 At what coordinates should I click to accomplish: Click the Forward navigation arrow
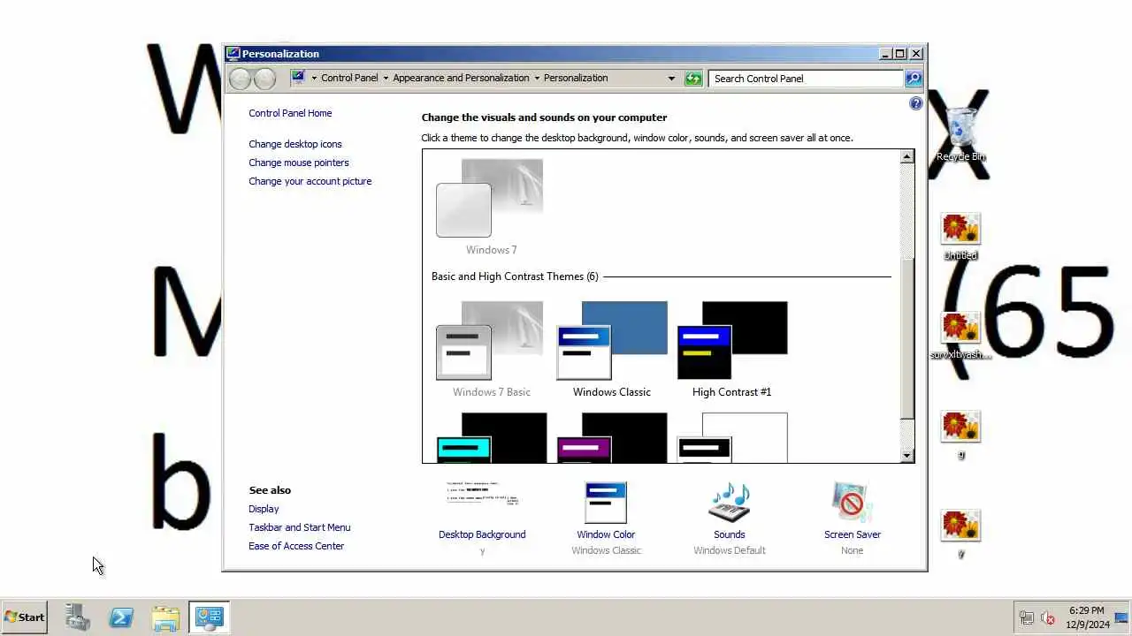click(264, 79)
